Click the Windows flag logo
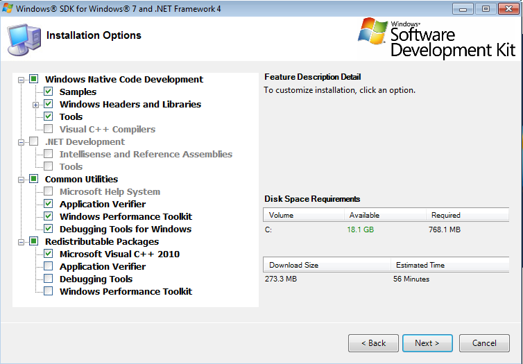 pyautogui.click(x=372, y=31)
